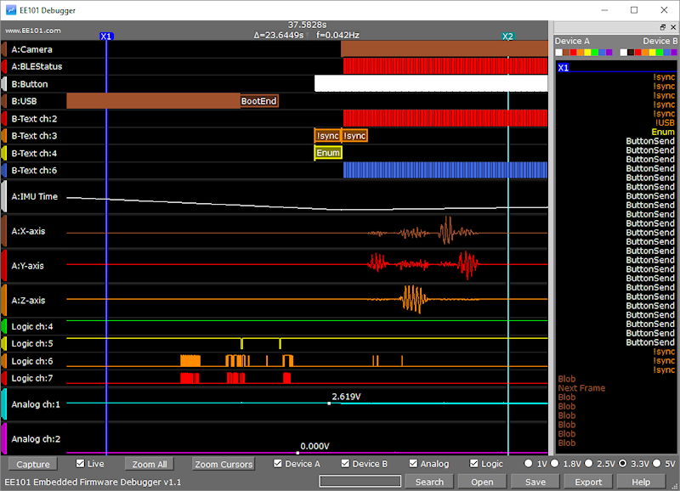The height and width of the screenshot is (491, 680).
Task: Click the B:USB channel color tab
Action: (4, 101)
